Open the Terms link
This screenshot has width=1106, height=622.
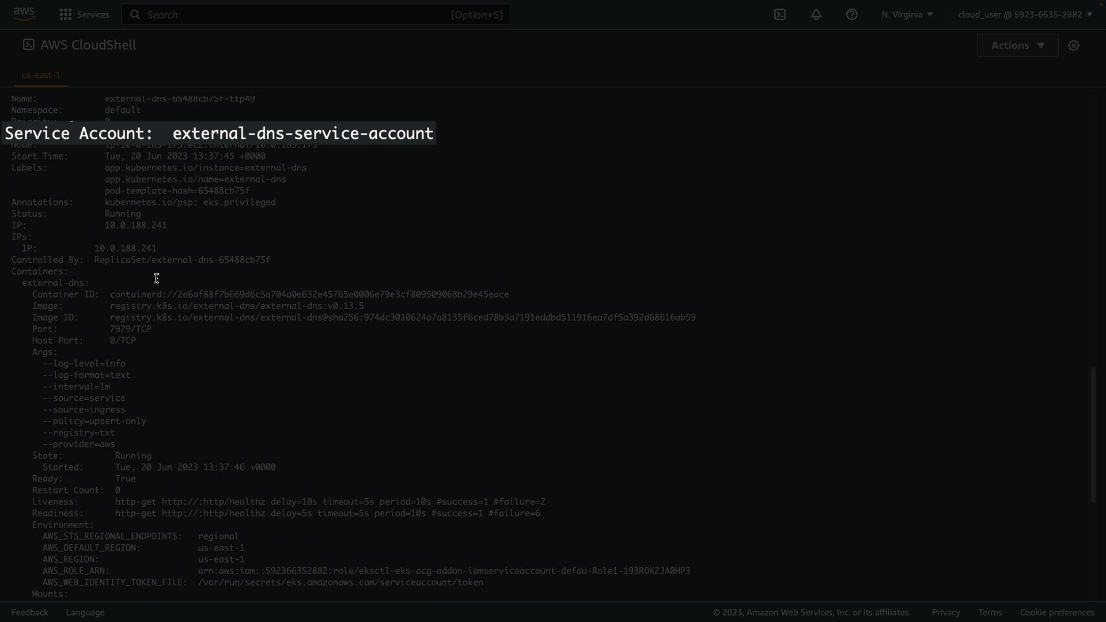[990, 612]
